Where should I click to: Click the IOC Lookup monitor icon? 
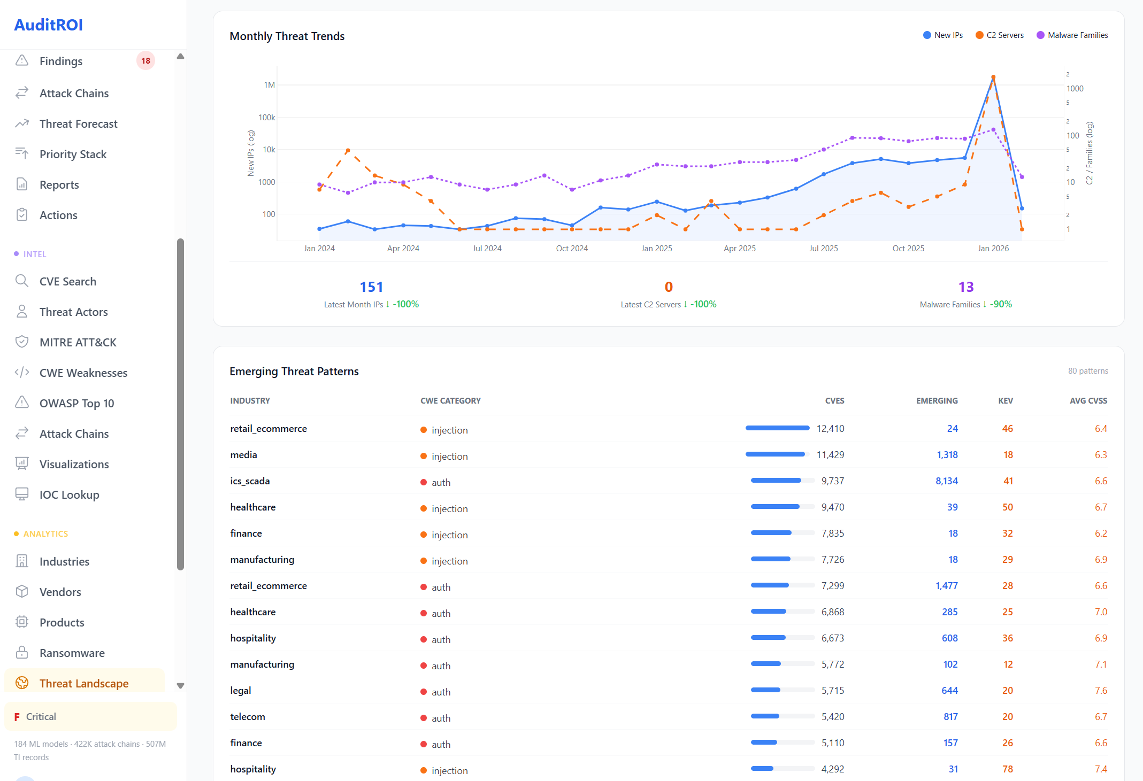click(22, 494)
